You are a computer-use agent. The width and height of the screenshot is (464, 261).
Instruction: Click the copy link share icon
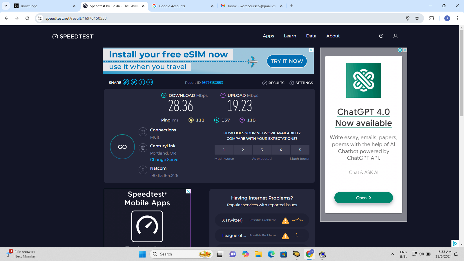[x=126, y=82]
